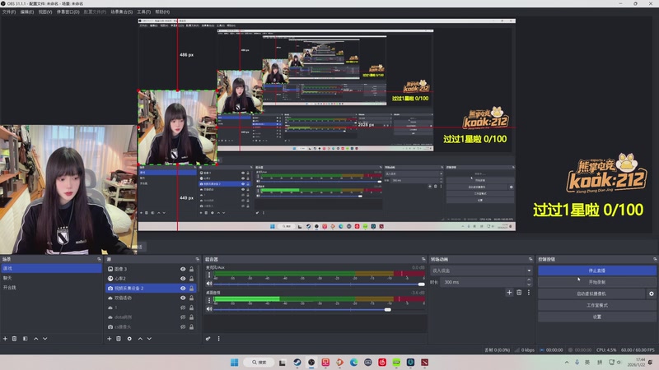Unlock the 心率2 source

[x=192, y=279]
